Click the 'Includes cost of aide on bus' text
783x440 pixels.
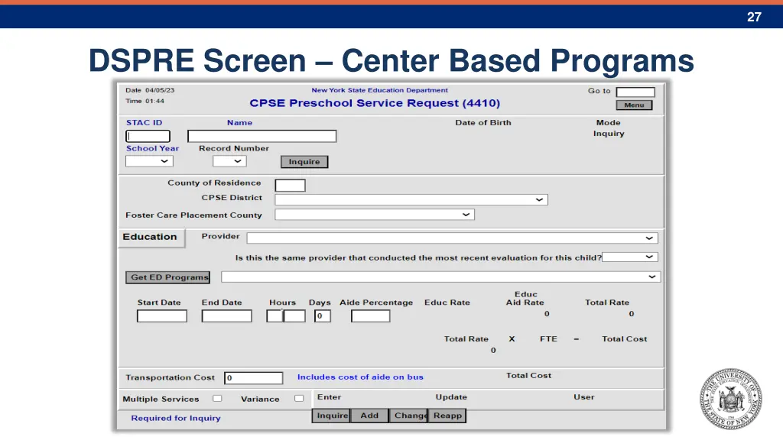tap(361, 377)
